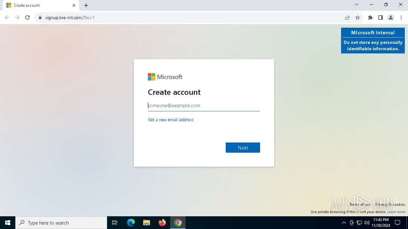Show hidden system tray icons
This screenshot has height=229, width=408.
coord(344,223)
